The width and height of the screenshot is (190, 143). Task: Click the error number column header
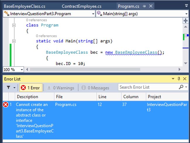12,97
